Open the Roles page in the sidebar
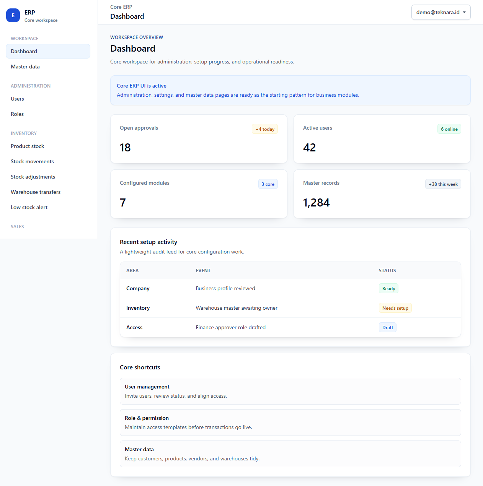This screenshot has height=486, width=483. [x=48, y=114]
